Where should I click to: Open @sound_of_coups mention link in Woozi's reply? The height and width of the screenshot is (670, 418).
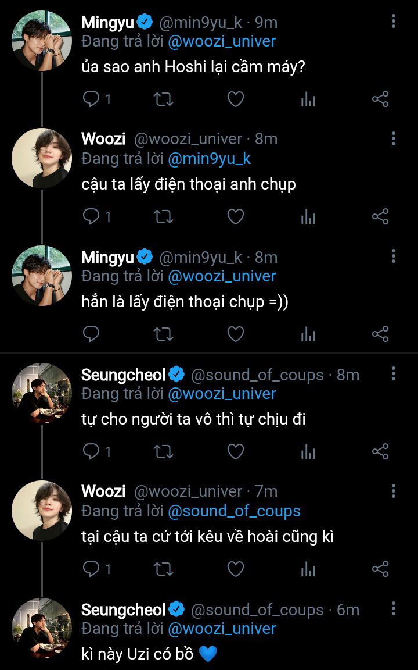(x=234, y=511)
